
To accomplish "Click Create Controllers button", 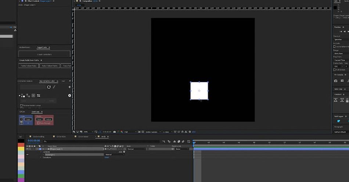I will click(x=44, y=54).
